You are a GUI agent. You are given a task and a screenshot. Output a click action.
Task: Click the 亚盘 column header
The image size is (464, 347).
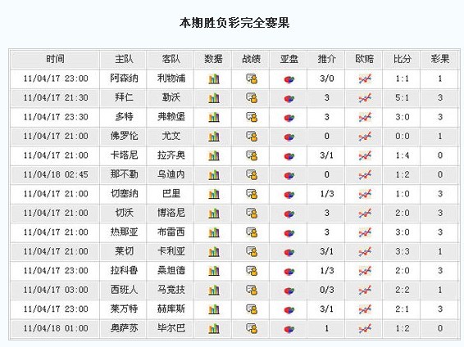click(x=289, y=59)
